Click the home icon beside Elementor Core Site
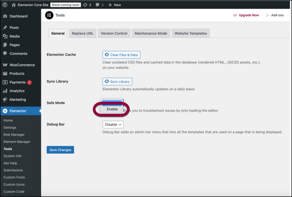Screen dimensions: 292x197 [14, 5]
